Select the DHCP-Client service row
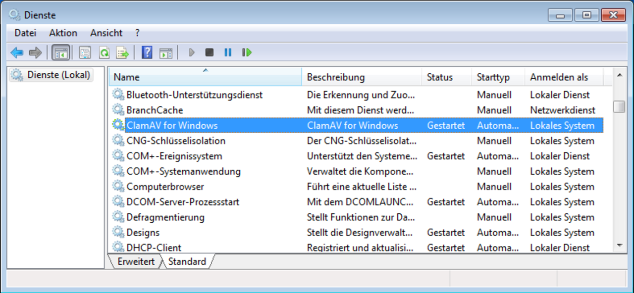 click(154, 247)
